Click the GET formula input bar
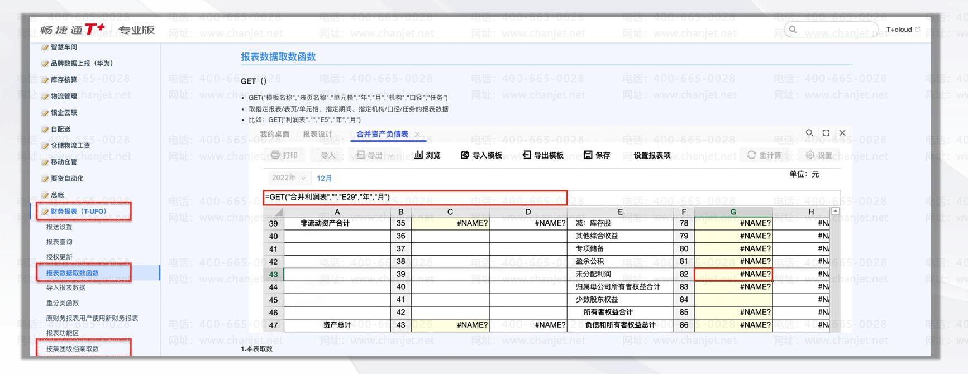 coord(414,198)
